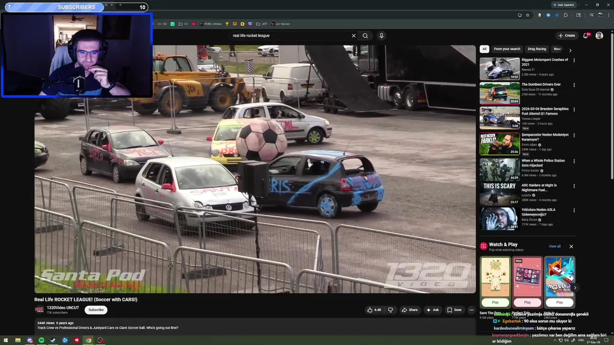Open YouTube notifications bell
The image size is (614, 345).
pos(586,35)
